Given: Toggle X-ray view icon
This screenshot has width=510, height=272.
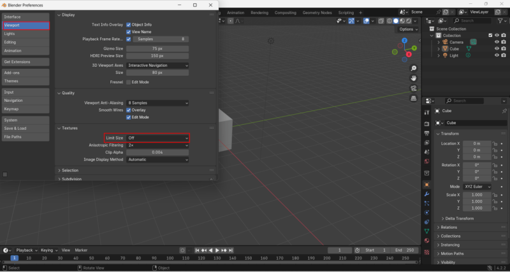Looking at the screenshot, I should pos(381,21).
